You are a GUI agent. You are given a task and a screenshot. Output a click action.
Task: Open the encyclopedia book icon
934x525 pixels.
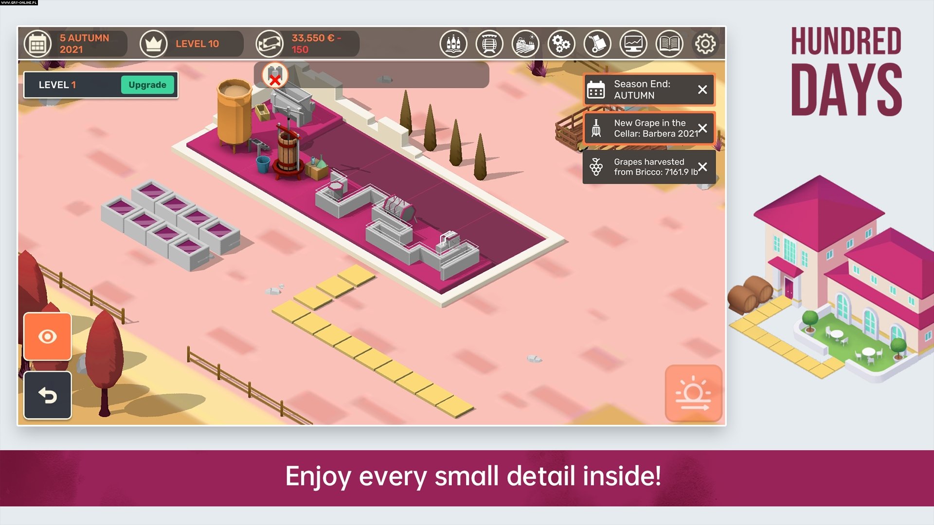(x=669, y=44)
